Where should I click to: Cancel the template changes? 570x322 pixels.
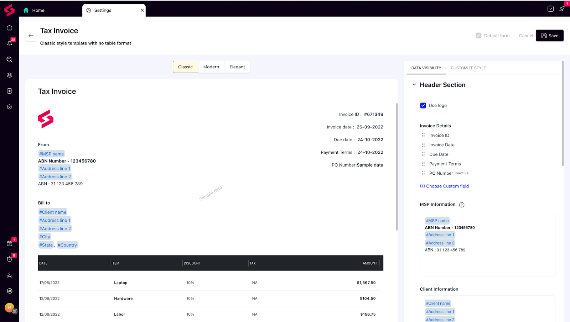click(x=526, y=36)
